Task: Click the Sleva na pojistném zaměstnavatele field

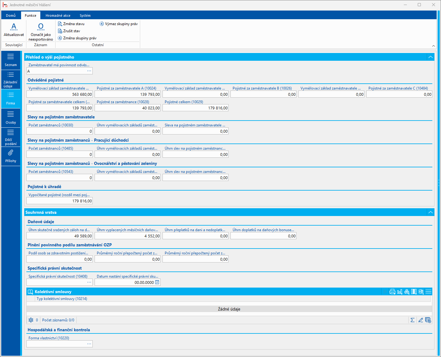Action: click(x=195, y=131)
